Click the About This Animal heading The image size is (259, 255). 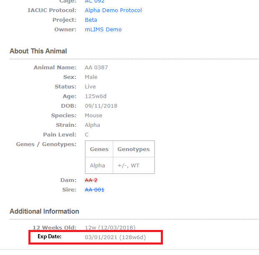tap(38, 51)
